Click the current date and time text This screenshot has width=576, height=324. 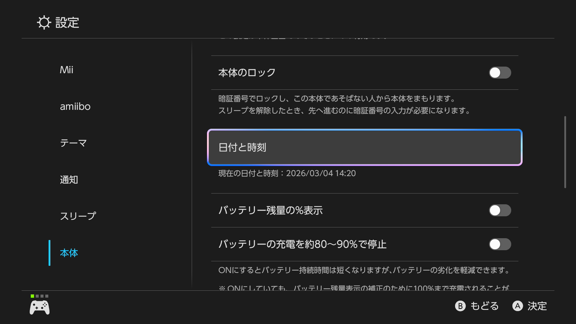[x=286, y=173]
